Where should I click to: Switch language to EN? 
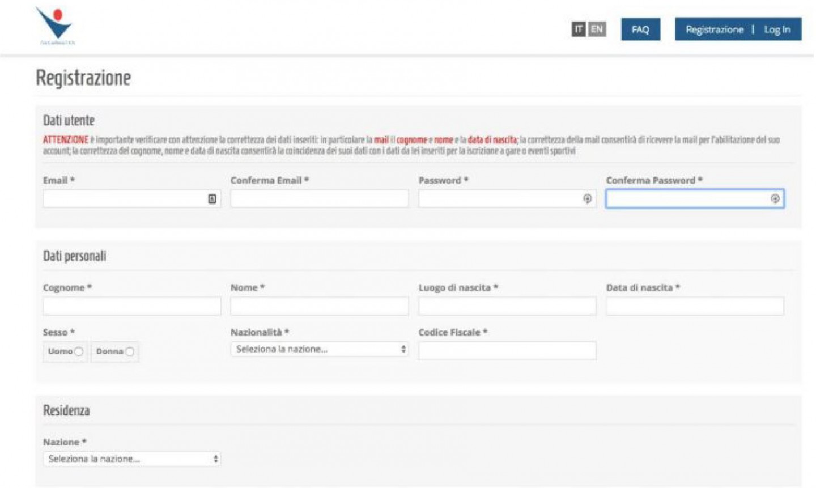[x=597, y=29]
